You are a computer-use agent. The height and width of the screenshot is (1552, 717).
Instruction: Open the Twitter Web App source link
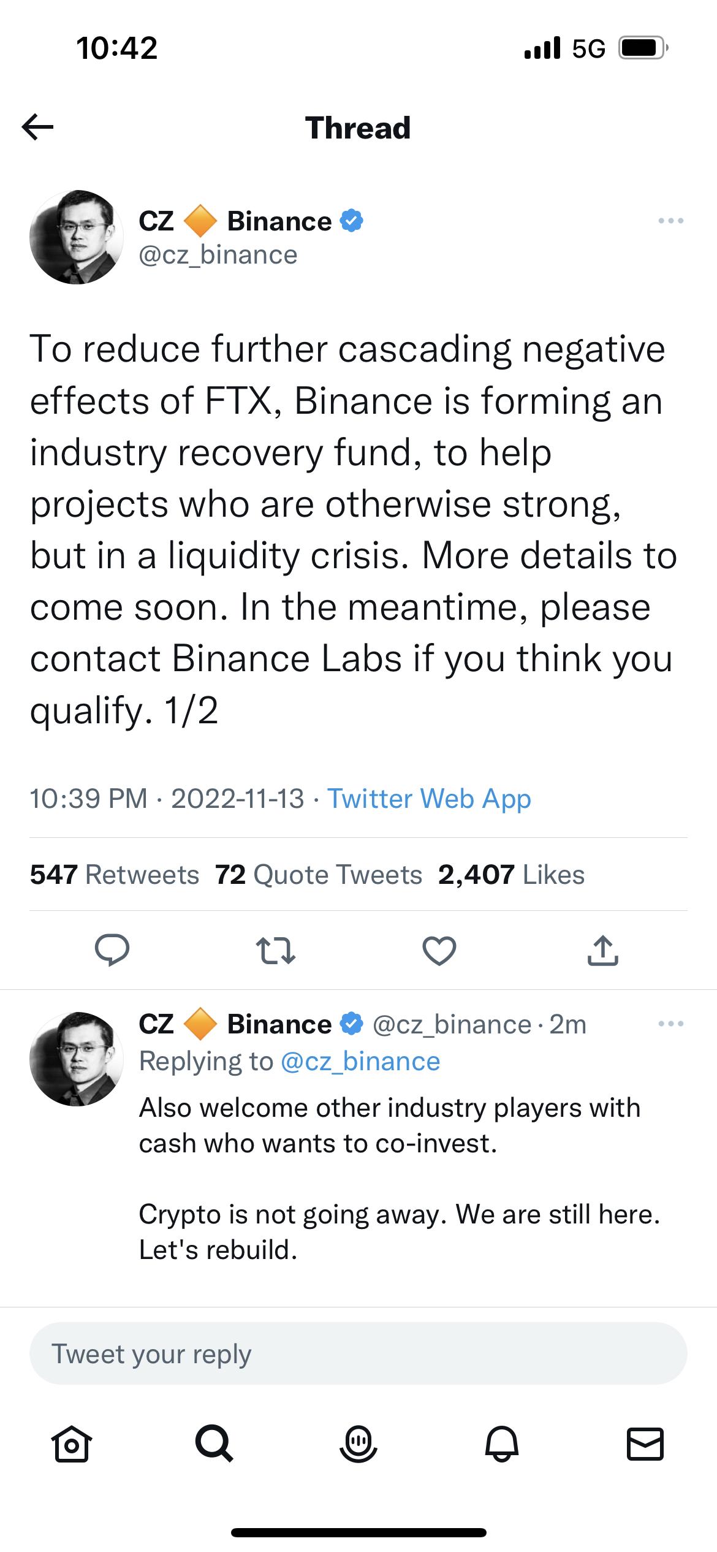(428, 799)
